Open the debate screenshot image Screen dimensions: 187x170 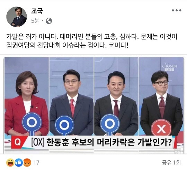[x=94, y=105]
